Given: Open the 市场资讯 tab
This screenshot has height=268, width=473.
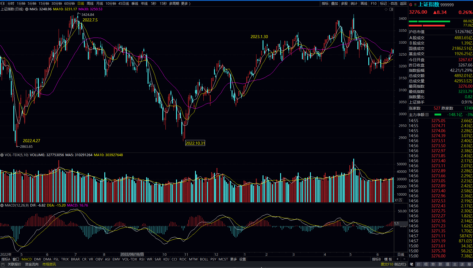Looking at the screenshot, I should (x=49, y=264).
